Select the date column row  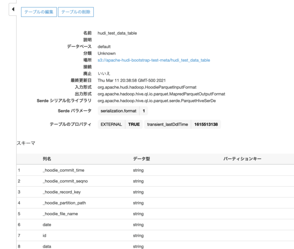coord(155,225)
